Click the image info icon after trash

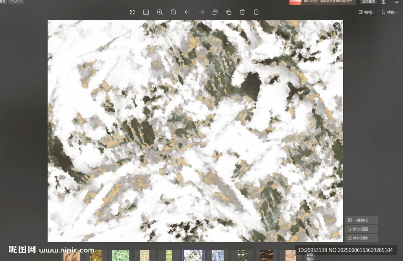point(256,12)
